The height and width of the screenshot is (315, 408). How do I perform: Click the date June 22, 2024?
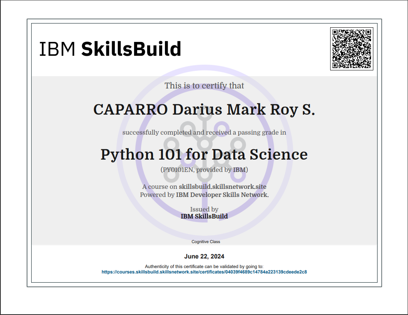coord(205,256)
